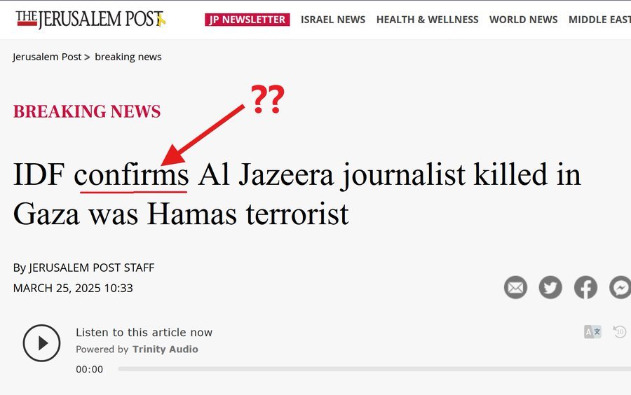Viewport: 631px width, 395px height.
Task: Open the JP Newsletter link
Action: [247, 20]
